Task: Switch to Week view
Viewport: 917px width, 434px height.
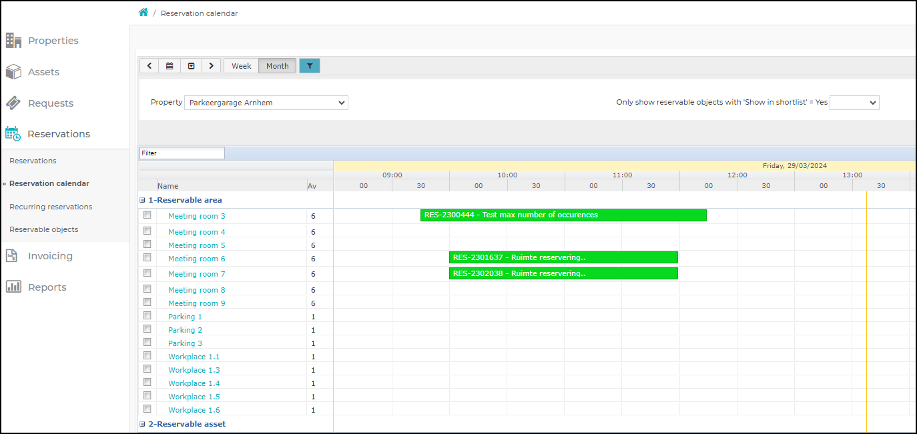Action: pos(242,65)
